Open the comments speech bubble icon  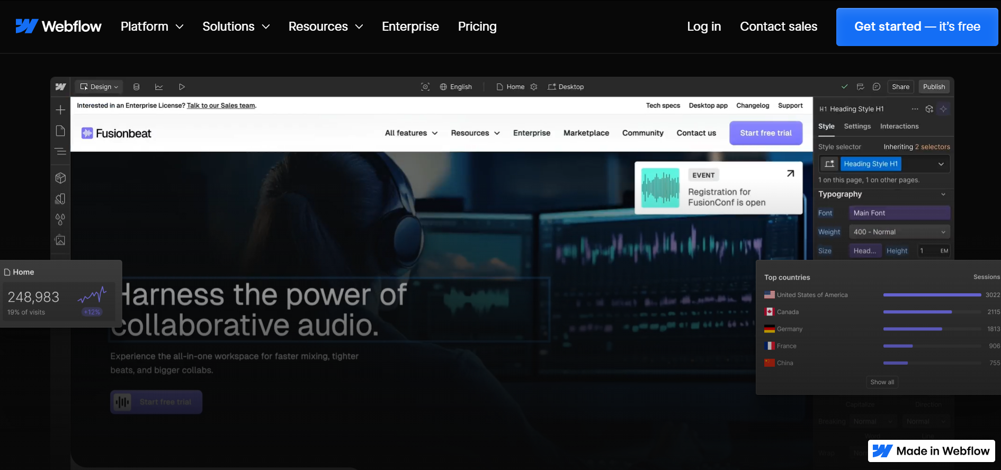(x=877, y=87)
